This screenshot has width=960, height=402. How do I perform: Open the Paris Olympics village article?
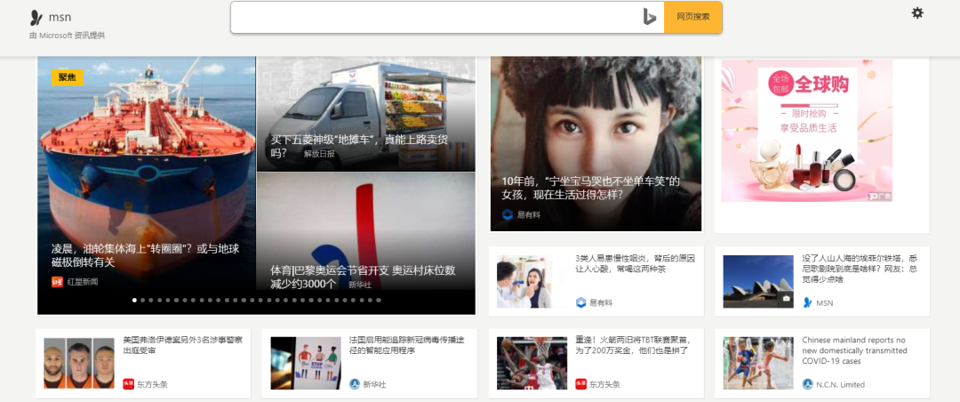(363, 277)
